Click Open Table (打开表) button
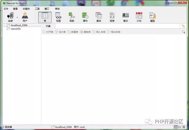The image size is (189, 130). pyautogui.click(x=48, y=32)
